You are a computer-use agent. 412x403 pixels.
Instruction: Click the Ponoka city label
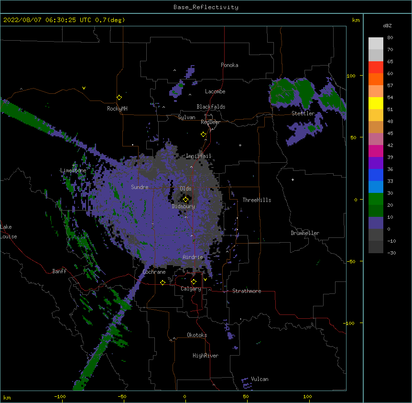(x=229, y=65)
